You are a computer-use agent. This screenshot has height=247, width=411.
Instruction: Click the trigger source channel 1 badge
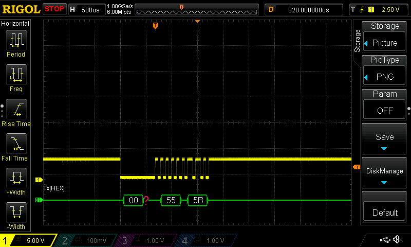(x=371, y=10)
